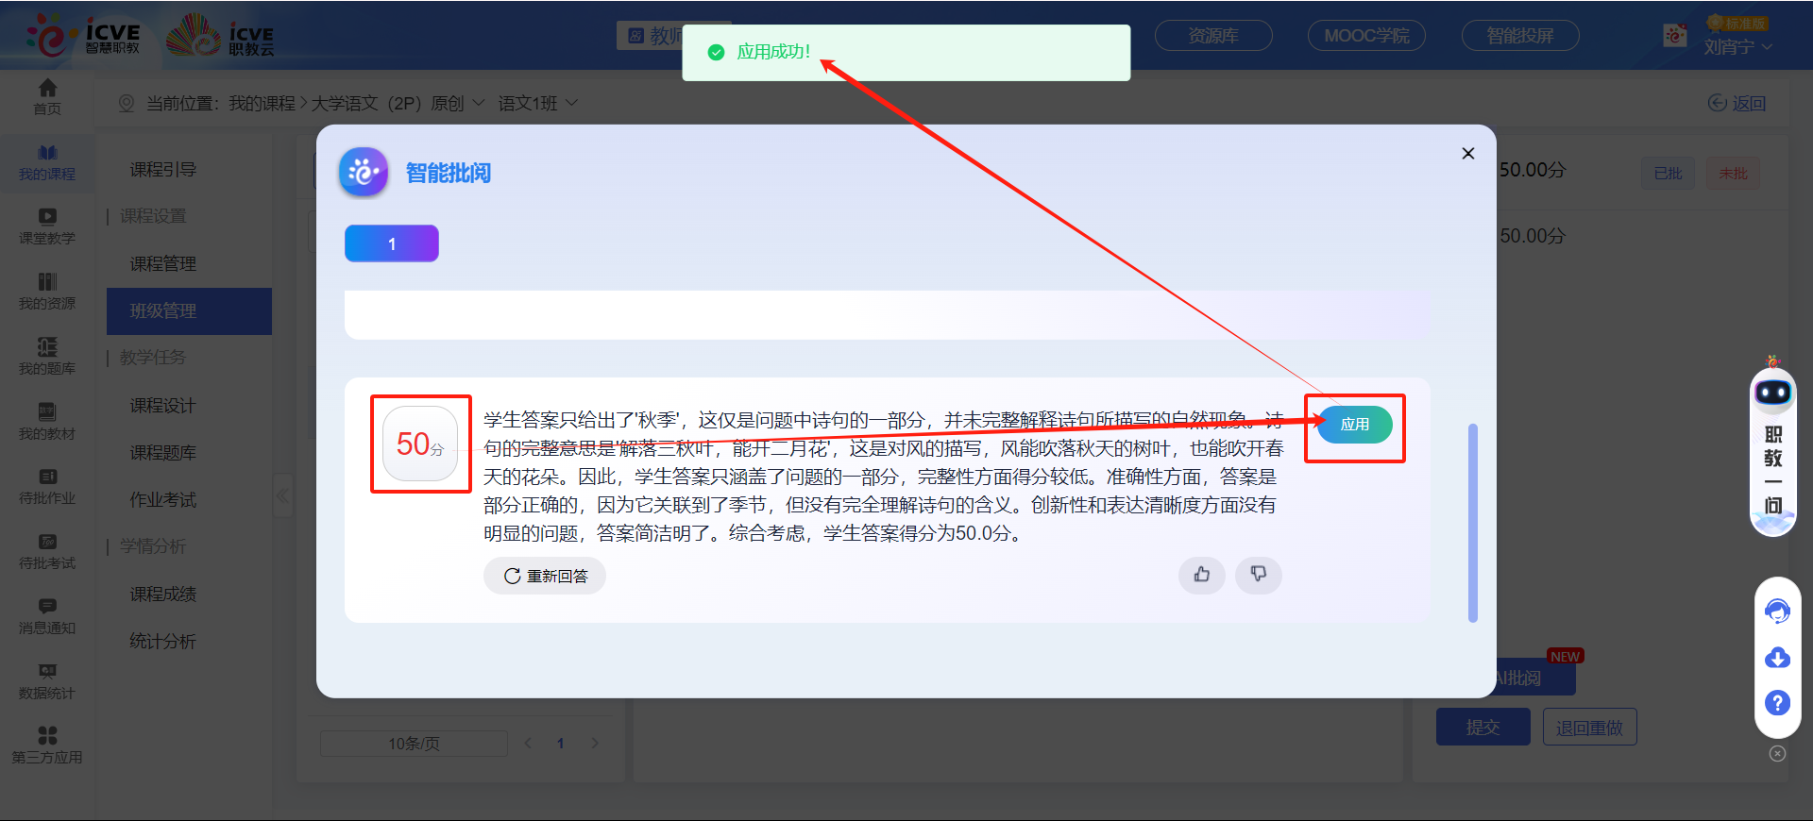Open 消息通知 in left sidebar
1813x821 pixels.
(x=47, y=615)
